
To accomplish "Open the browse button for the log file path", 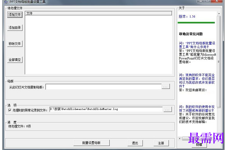I will [x=168, y=110].
